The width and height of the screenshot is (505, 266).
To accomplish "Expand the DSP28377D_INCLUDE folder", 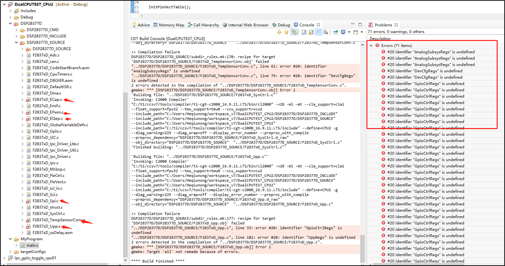I will pyautogui.click(x=16, y=36).
